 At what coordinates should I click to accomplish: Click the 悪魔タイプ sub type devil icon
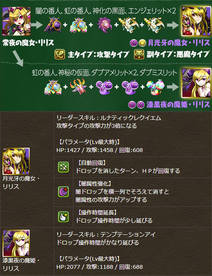tap(139, 54)
